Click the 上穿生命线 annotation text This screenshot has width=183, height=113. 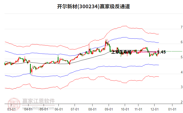click(x=121, y=52)
